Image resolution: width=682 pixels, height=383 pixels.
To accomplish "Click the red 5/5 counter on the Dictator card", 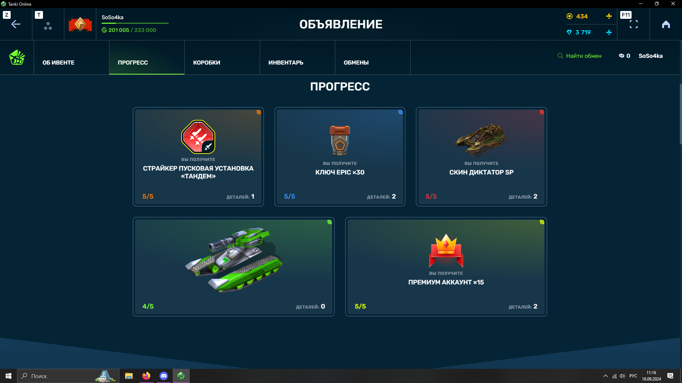I will pos(431,196).
